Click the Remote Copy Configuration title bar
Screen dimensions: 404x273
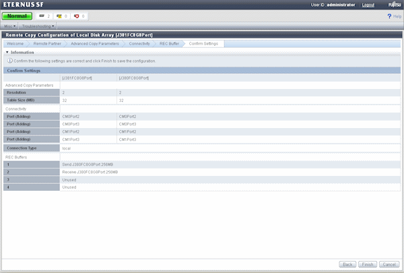click(202, 35)
